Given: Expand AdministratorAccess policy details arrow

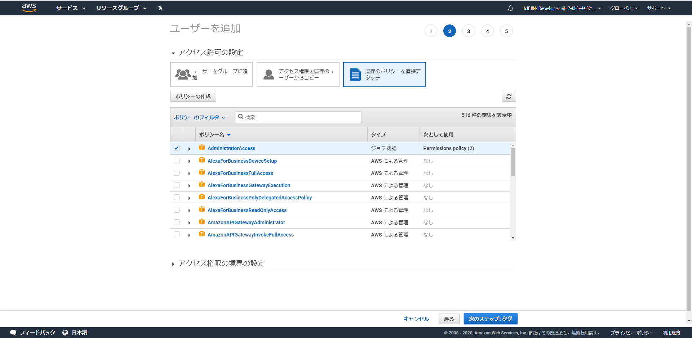Looking at the screenshot, I should click(x=189, y=149).
